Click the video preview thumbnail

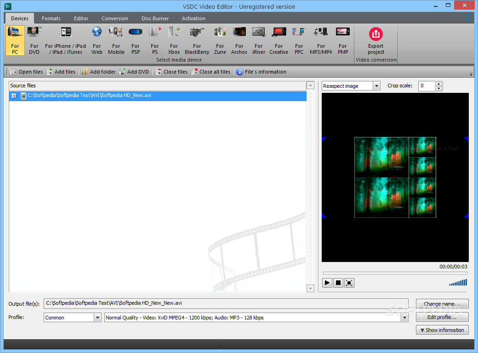(x=395, y=177)
